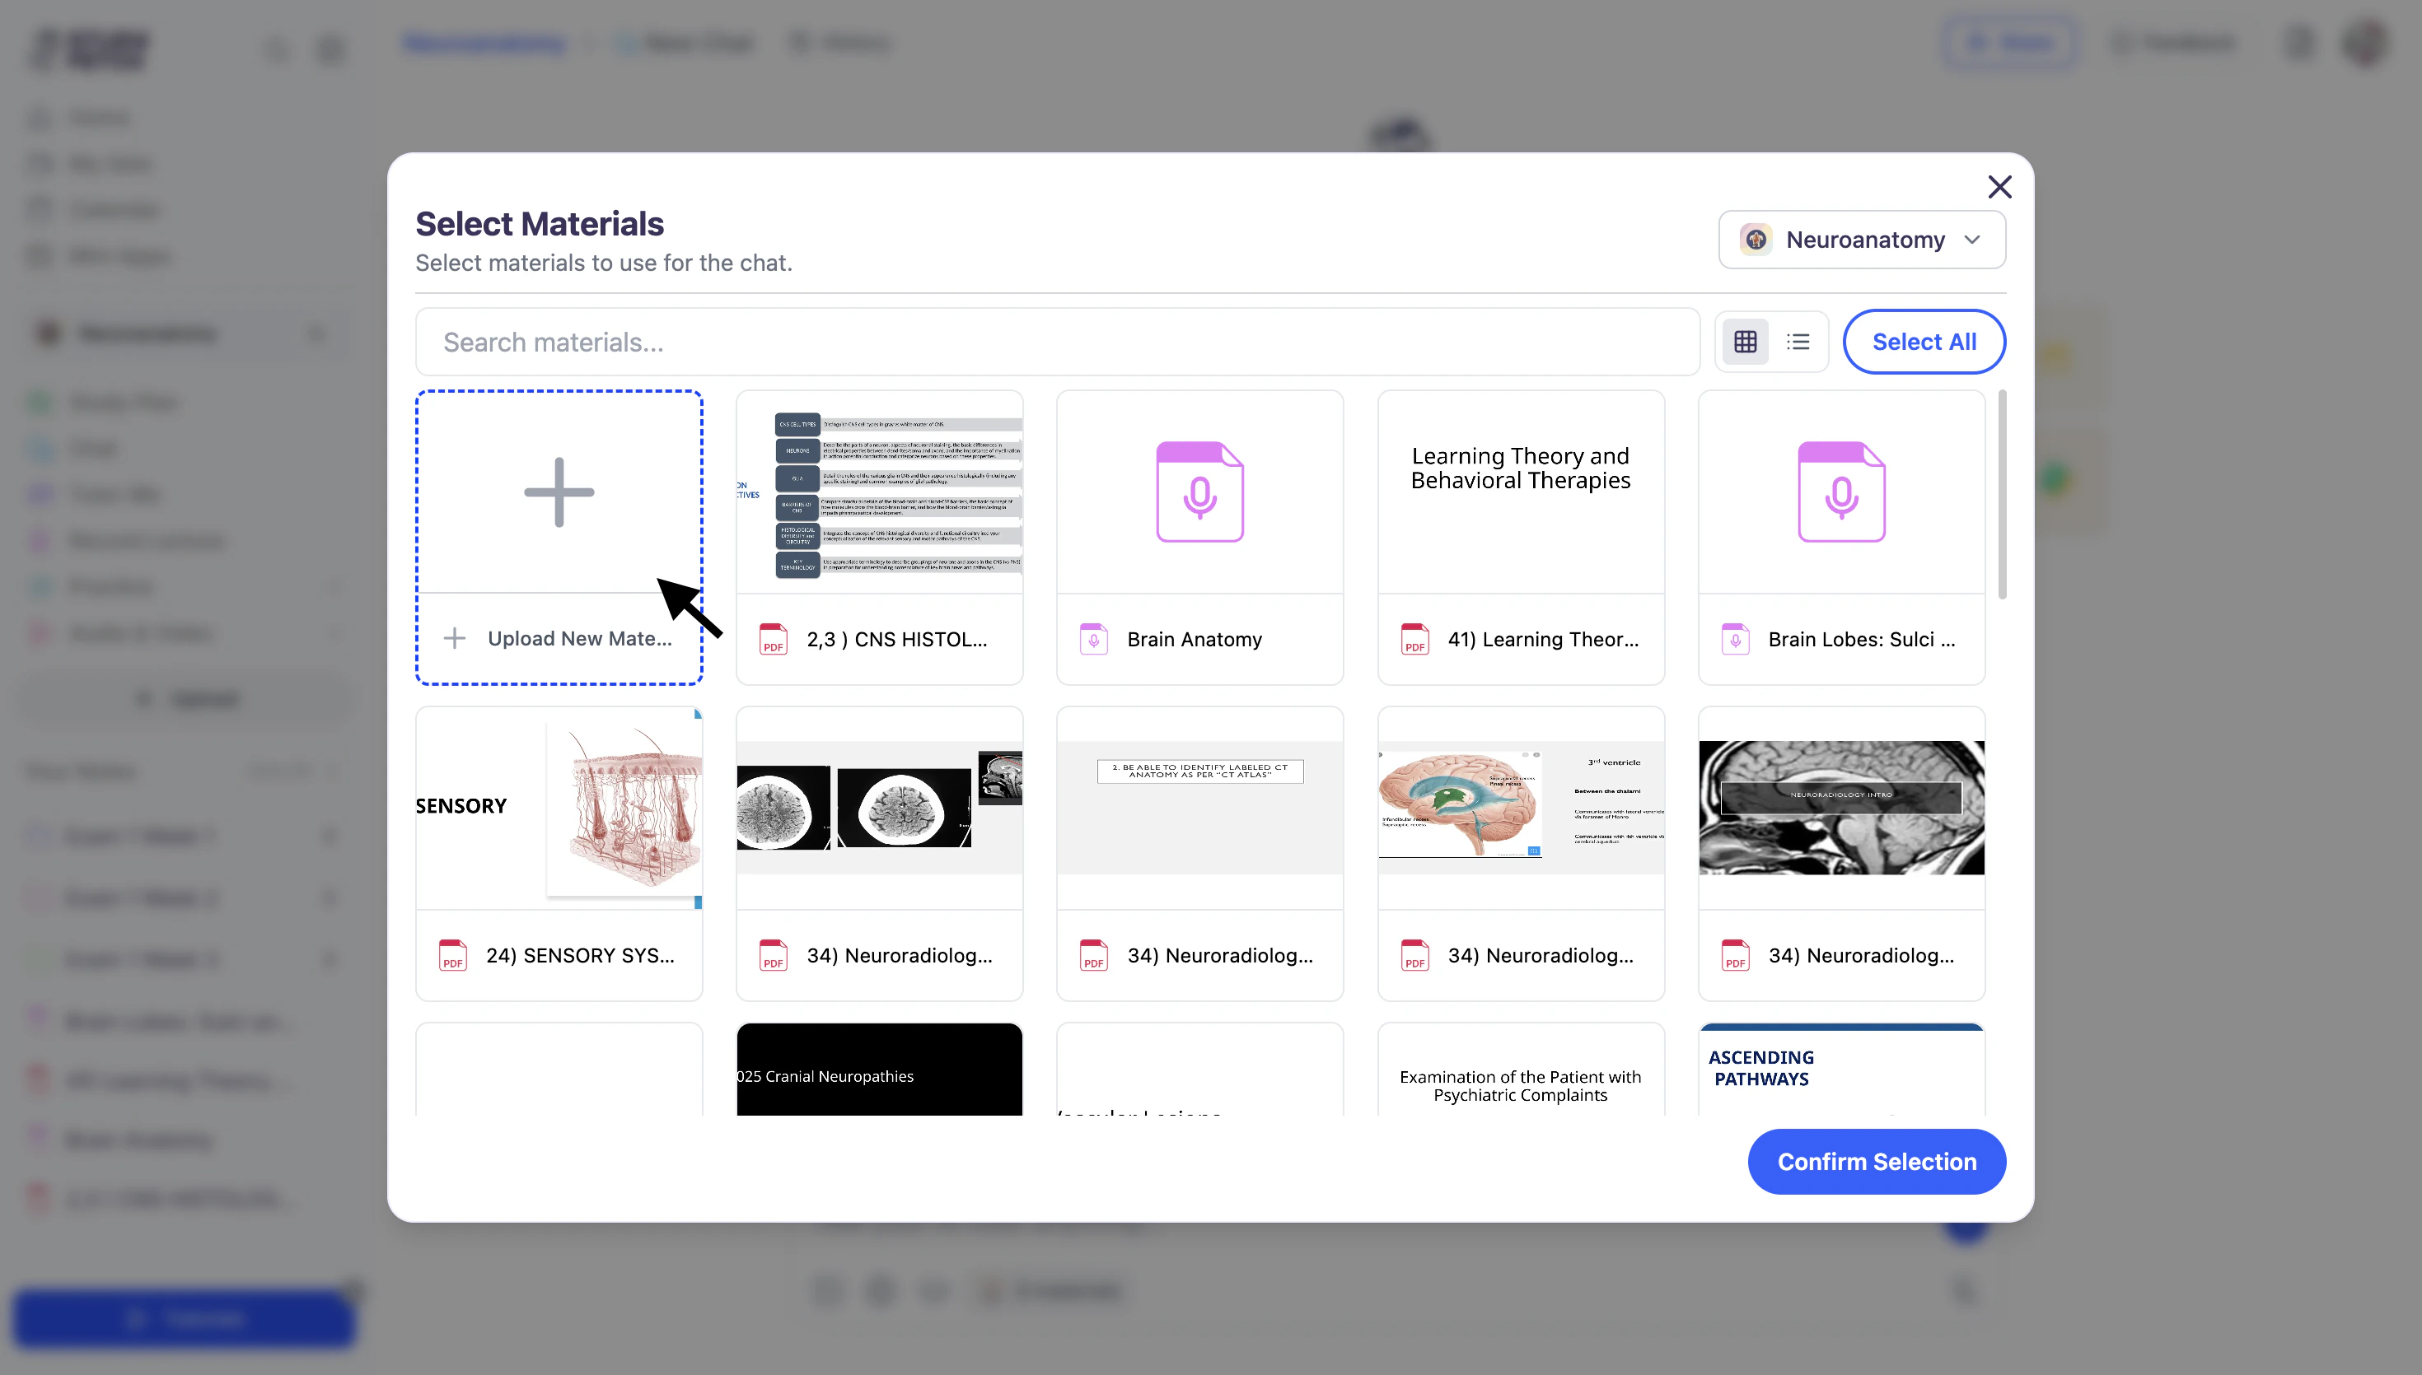Switch to grid view layout
Viewport: 2422px width, 1375px height.
click(x=1745, y=341)
